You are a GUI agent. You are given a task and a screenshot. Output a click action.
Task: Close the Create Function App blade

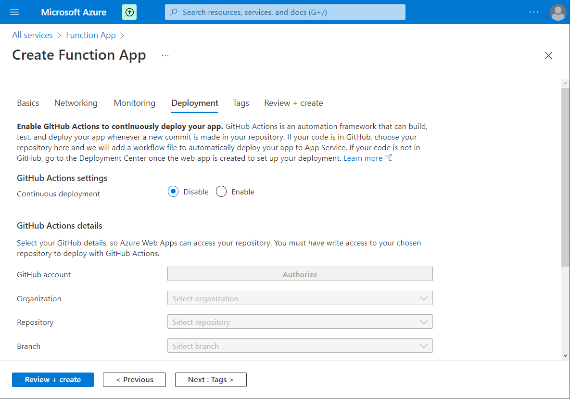point(548,56)
